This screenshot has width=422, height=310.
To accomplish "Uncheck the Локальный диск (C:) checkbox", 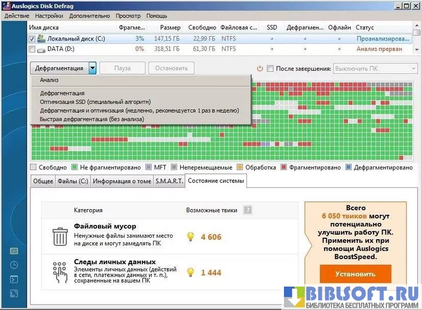I will (x=32, y=39).
